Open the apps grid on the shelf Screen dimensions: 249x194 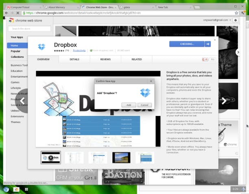coord(26,189)
